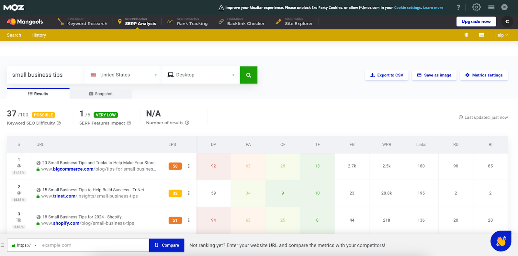Open MozBar settings gear
The image size is (518, 256).
pyautogui.click(x=477, y=7)
